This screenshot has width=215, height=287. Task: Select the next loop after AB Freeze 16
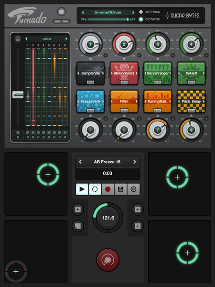[135, 162]
